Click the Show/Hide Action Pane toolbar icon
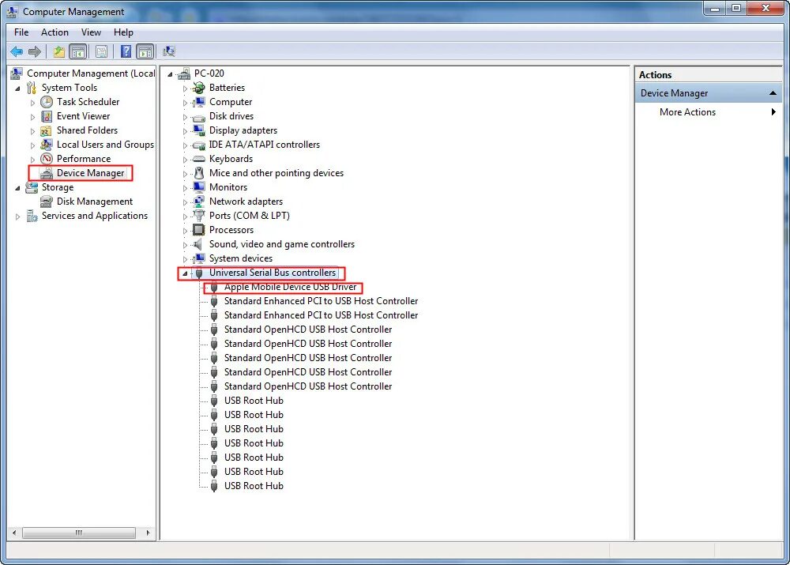 pyautogui.click(x=145, y=51)
